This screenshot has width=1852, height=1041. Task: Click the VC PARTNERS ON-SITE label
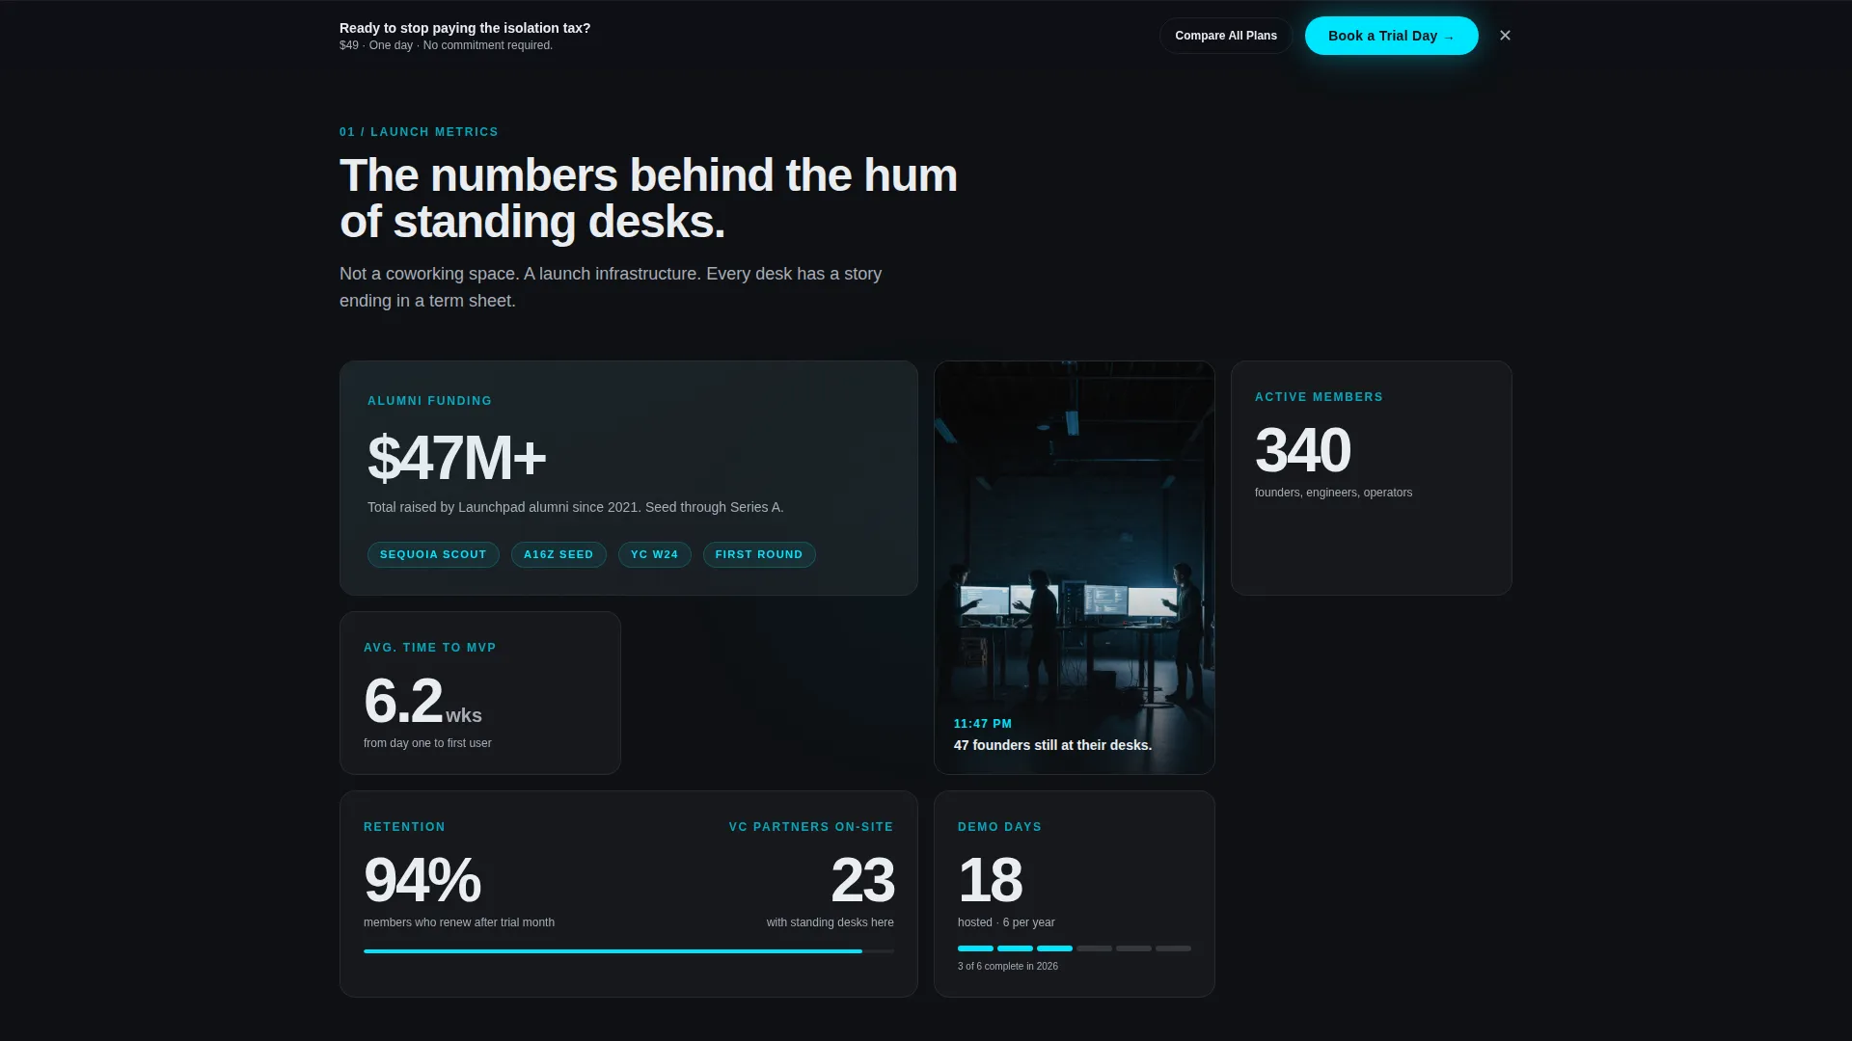tap(811, 827)
